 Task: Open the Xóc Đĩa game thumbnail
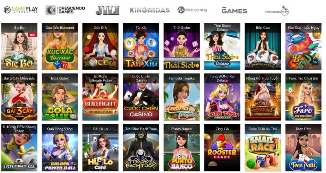click(x=100, y=46)
